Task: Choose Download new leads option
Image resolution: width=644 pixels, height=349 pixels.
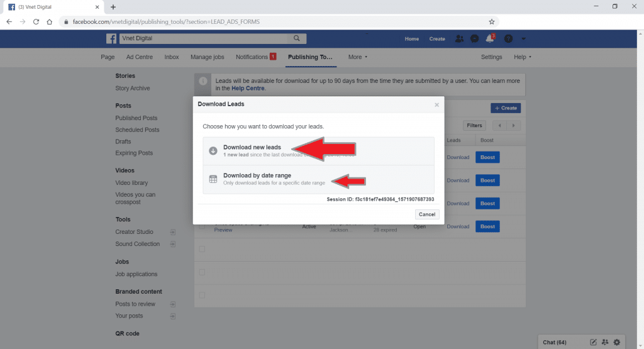Action: [x=318, y=151]
